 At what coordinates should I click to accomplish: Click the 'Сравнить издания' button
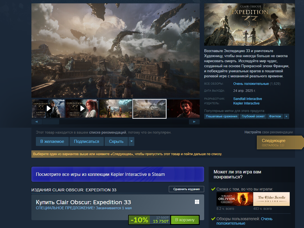(x=186, y=189)
